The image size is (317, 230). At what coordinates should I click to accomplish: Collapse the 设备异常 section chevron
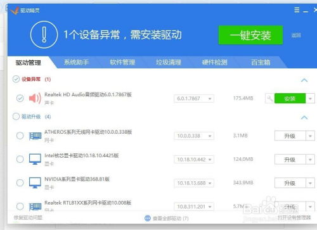[x=304, y=80]
